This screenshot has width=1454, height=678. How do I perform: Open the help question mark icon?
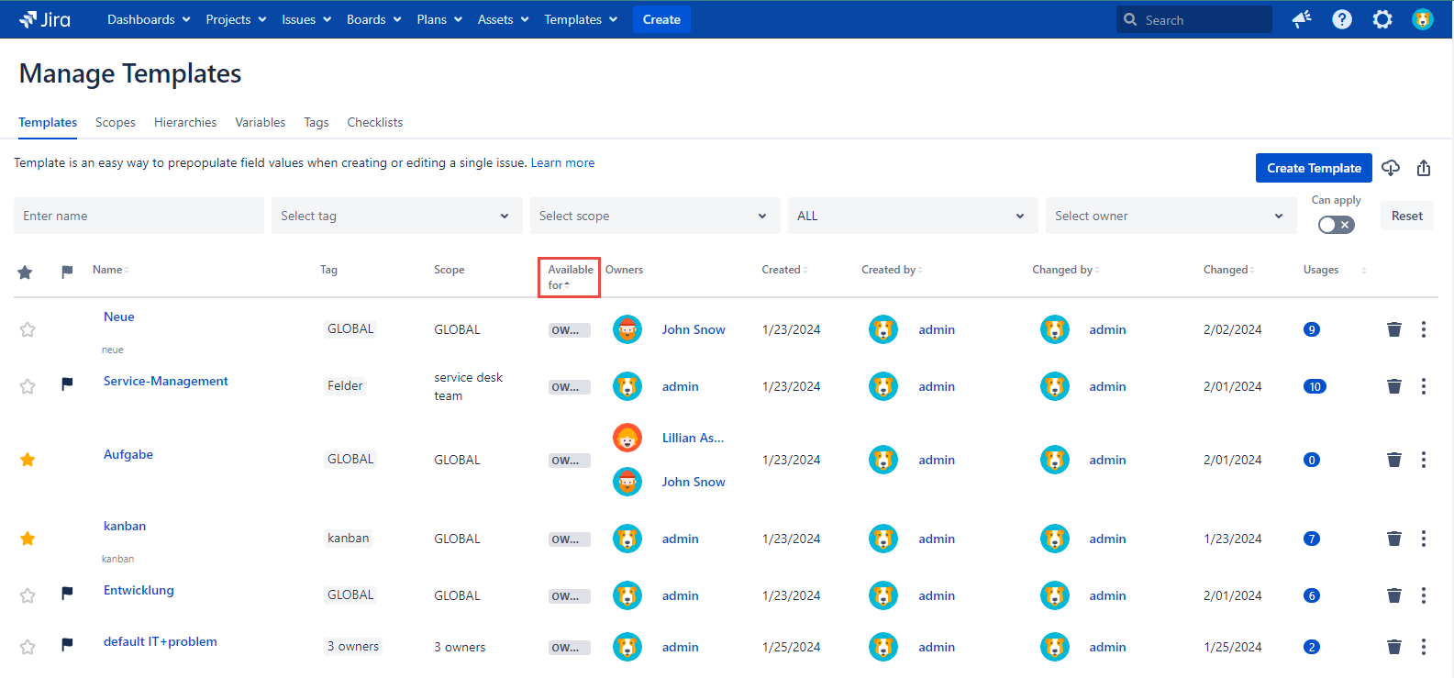click(1341, 19)
